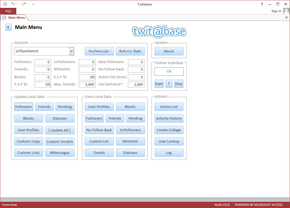Start the Twitter interface
The height and width of the screenshot is (208, 290).
point(159,84)
